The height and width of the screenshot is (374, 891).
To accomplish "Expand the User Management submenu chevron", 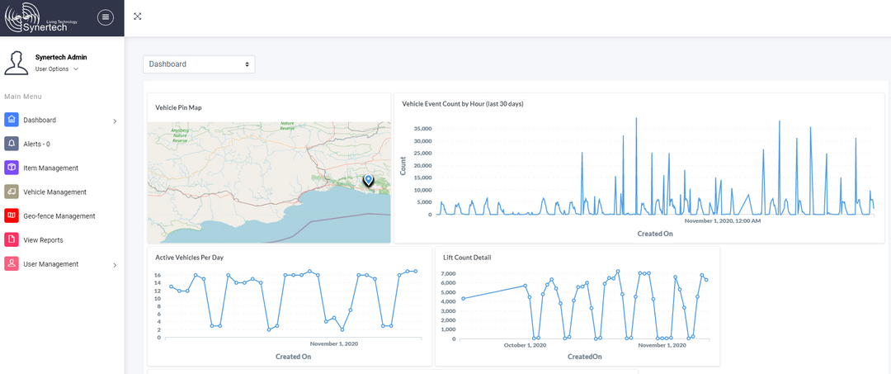I will click(x=115, y=265).
